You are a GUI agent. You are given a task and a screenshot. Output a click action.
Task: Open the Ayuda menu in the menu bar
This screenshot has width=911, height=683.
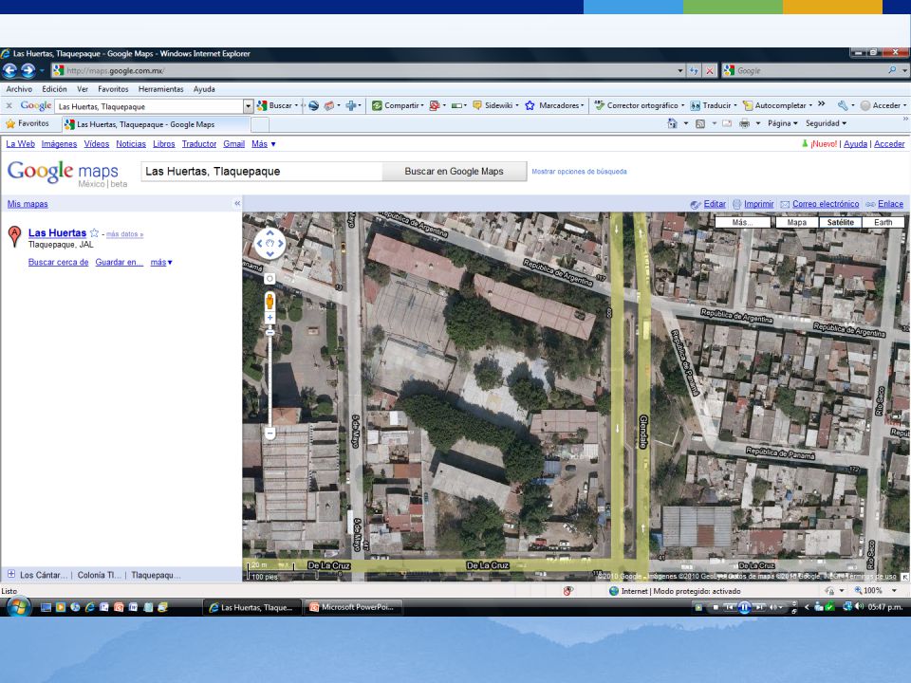(204, 89)
